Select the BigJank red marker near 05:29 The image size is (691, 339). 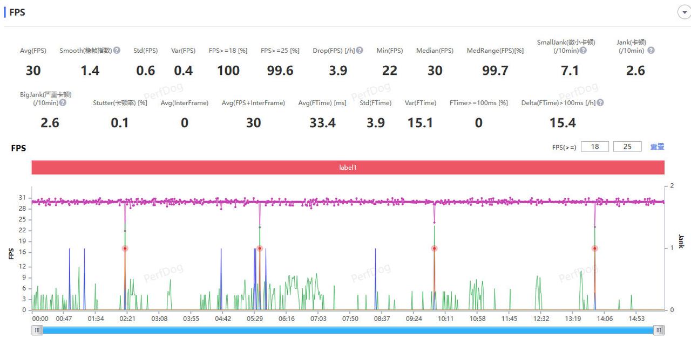(260, 248)
